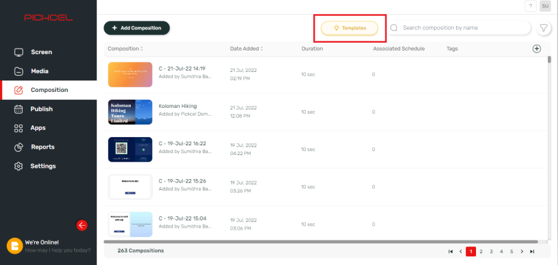
Task: Open Apps menu item
Action: pyautogui.click(x=49, y=129)
